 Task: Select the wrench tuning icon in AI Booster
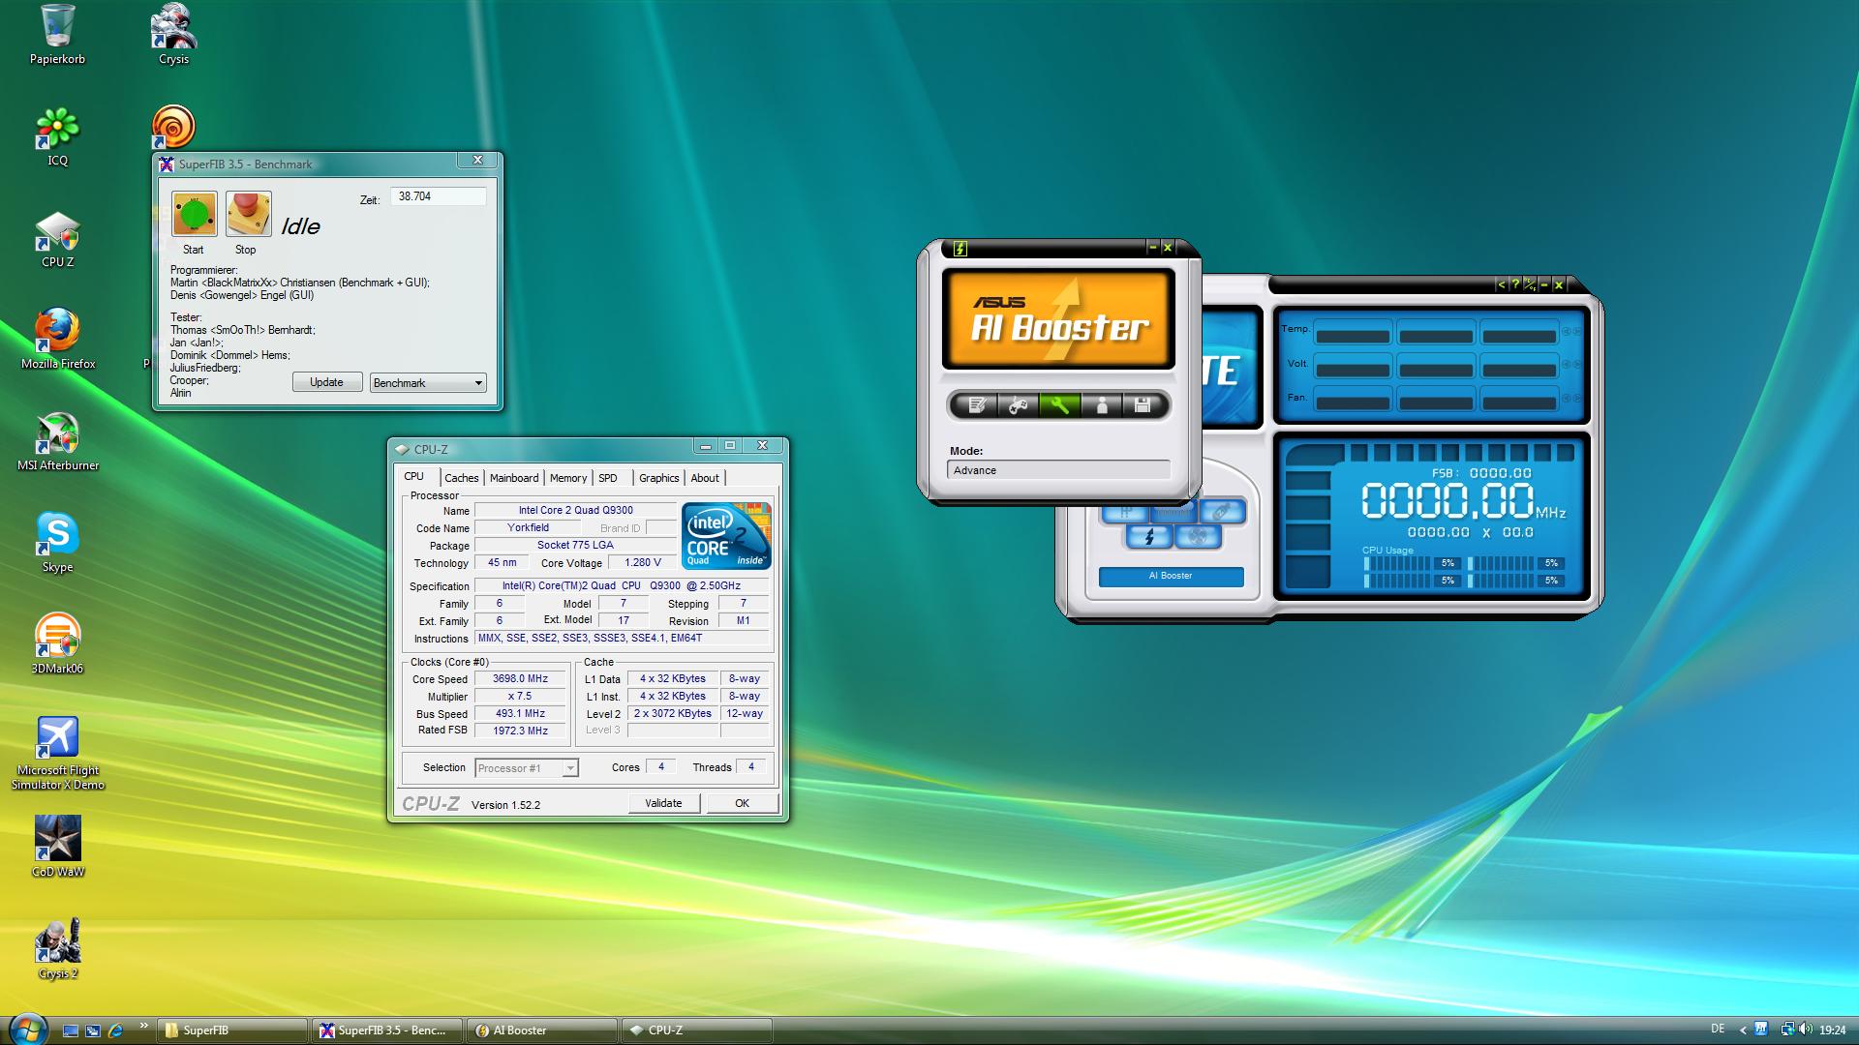[1059, 405]
